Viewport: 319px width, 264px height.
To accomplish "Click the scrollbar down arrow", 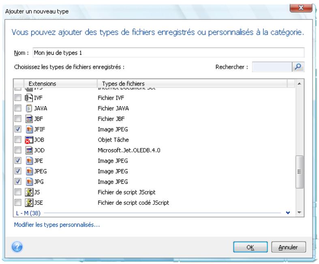I will [299, 213].
